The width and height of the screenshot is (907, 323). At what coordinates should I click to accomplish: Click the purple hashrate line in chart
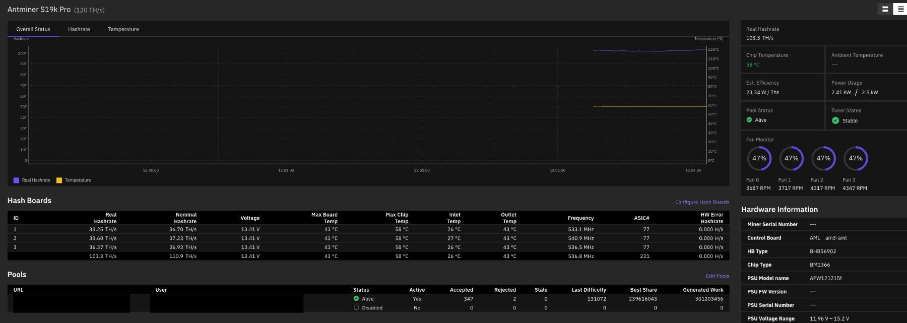click(650, 50)
